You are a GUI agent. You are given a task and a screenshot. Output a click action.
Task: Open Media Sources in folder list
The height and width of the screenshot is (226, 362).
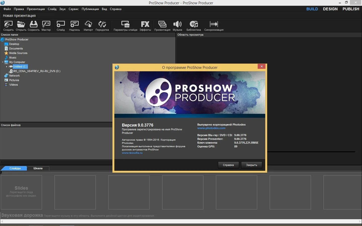[18, 53]
